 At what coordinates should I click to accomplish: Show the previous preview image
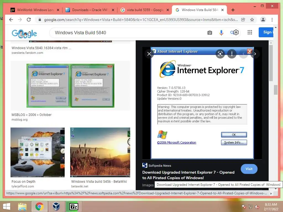(x=243, y=54)
